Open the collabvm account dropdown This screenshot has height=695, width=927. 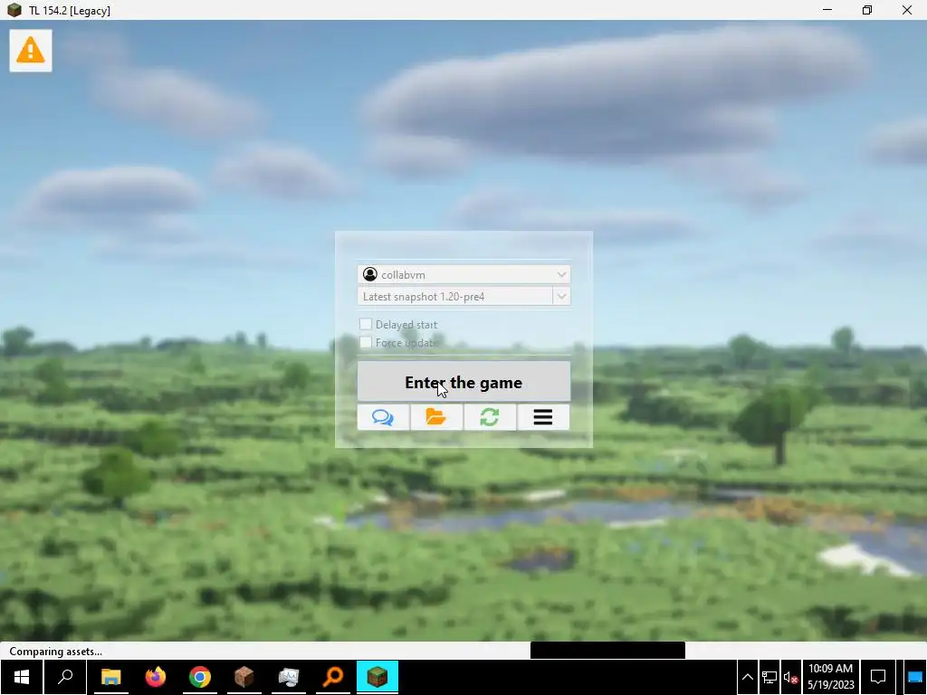463,274
